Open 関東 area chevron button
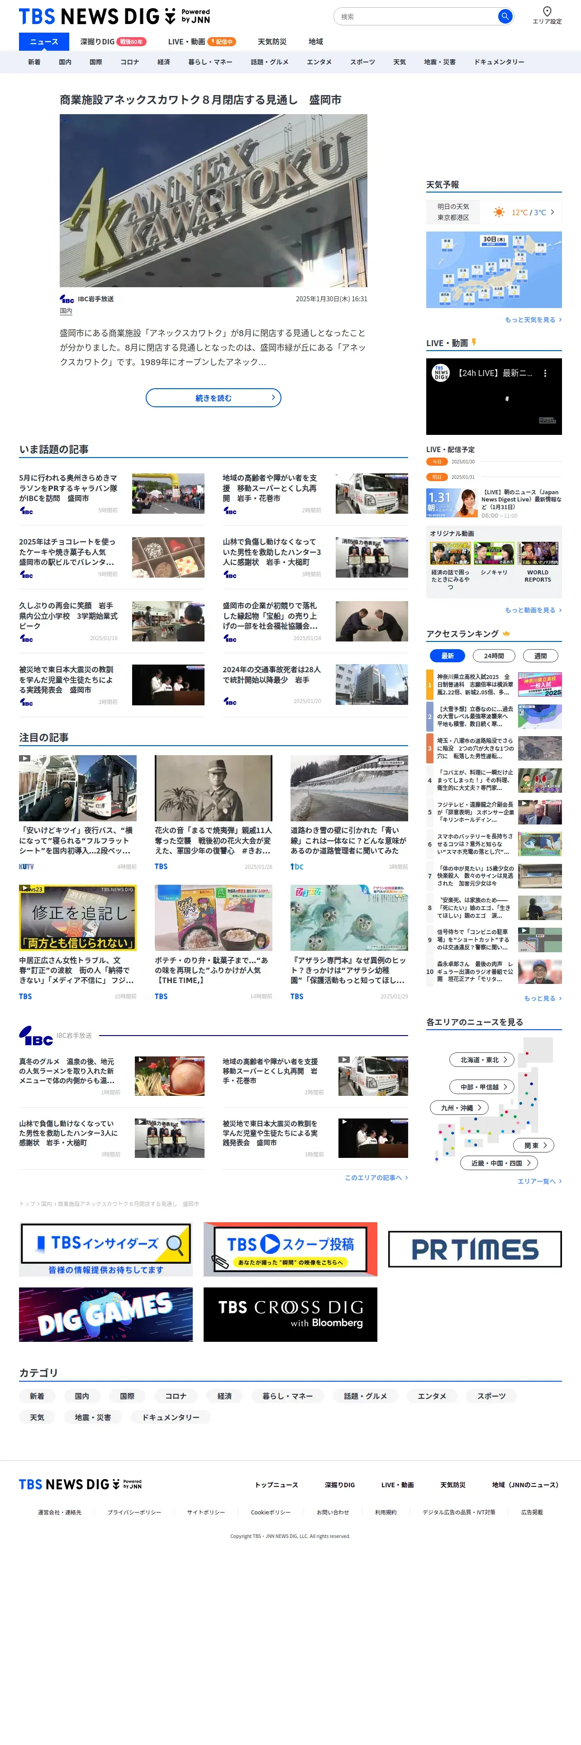 point(534,1145)
